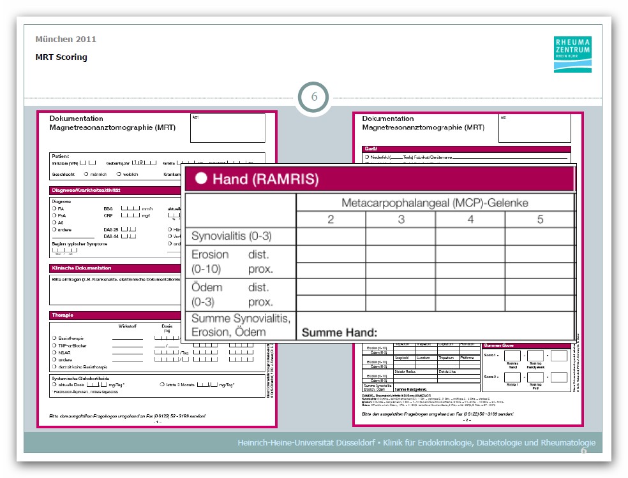Viewport: 628px width, 478px height.
Task: Choose 'andere' under Diagnose
Action: [x=54, y=229]
